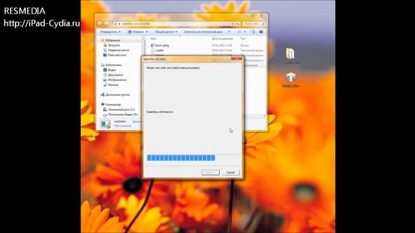Click Компьютер icon in navigation pane
Viewport: 415px width, 233px height.
(102, 105)
